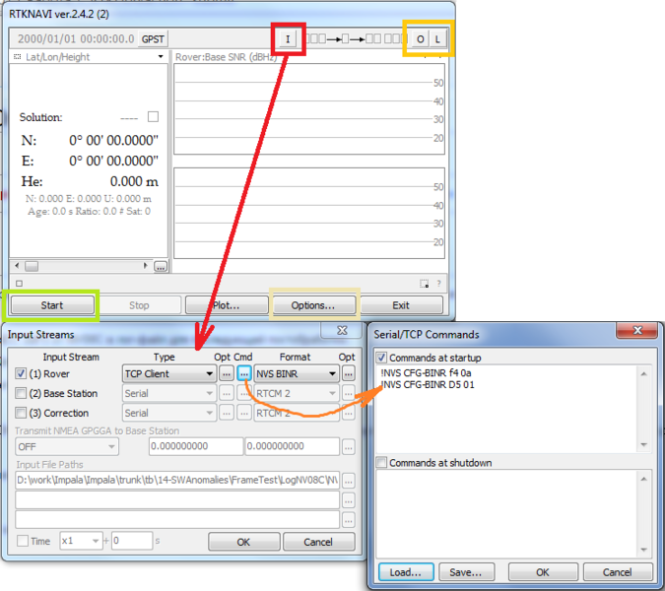Click the Plot... button
The width and height of the screenshot is (665, 591).
point(226,305)
